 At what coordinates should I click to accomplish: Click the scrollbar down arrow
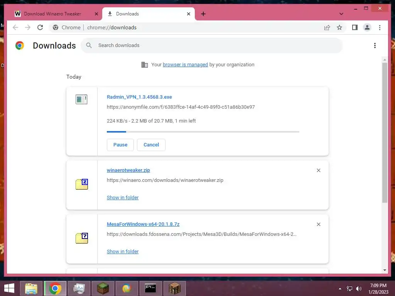385,270
